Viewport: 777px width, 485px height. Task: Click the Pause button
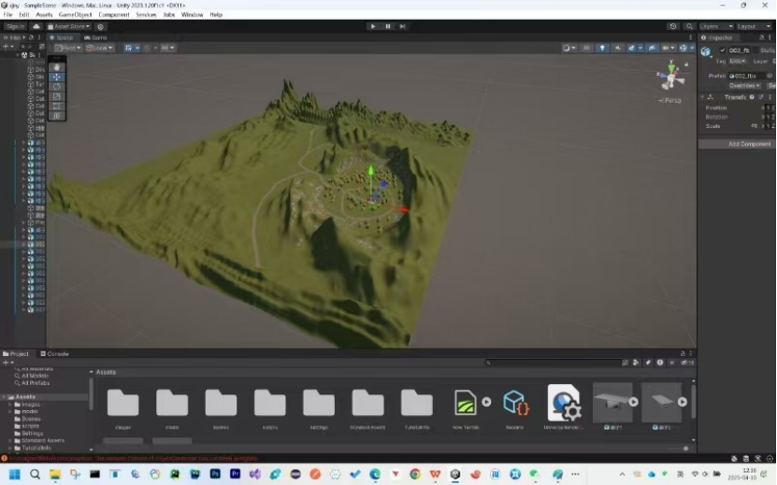388,26
